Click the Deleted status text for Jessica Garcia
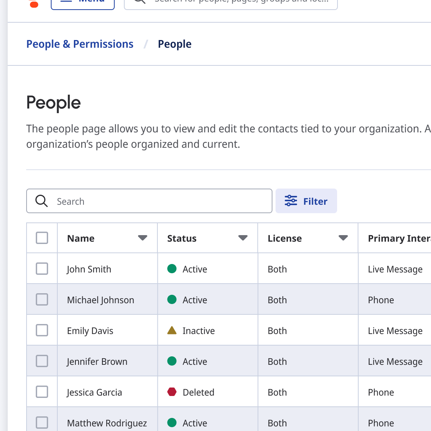 (x=199, y=392)
